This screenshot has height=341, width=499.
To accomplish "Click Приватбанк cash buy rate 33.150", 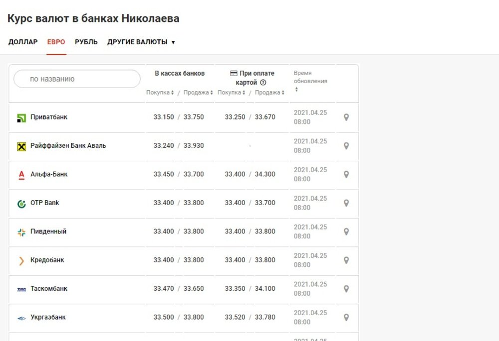I will [x=164, y=117].
